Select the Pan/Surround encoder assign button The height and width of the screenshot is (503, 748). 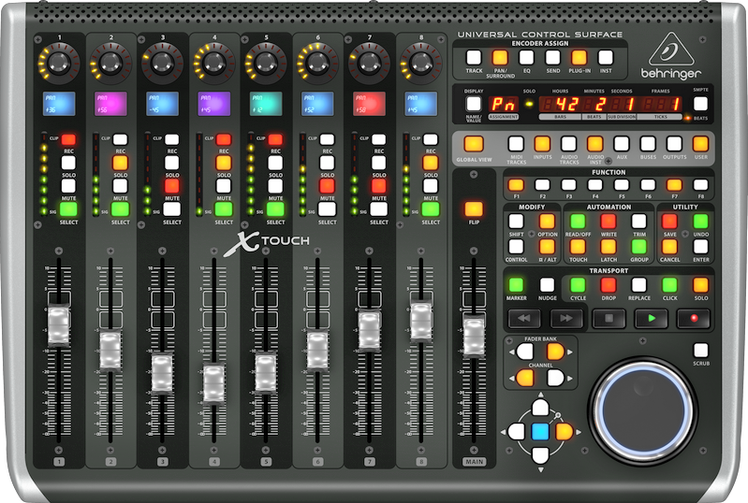(x=500, y=58)
